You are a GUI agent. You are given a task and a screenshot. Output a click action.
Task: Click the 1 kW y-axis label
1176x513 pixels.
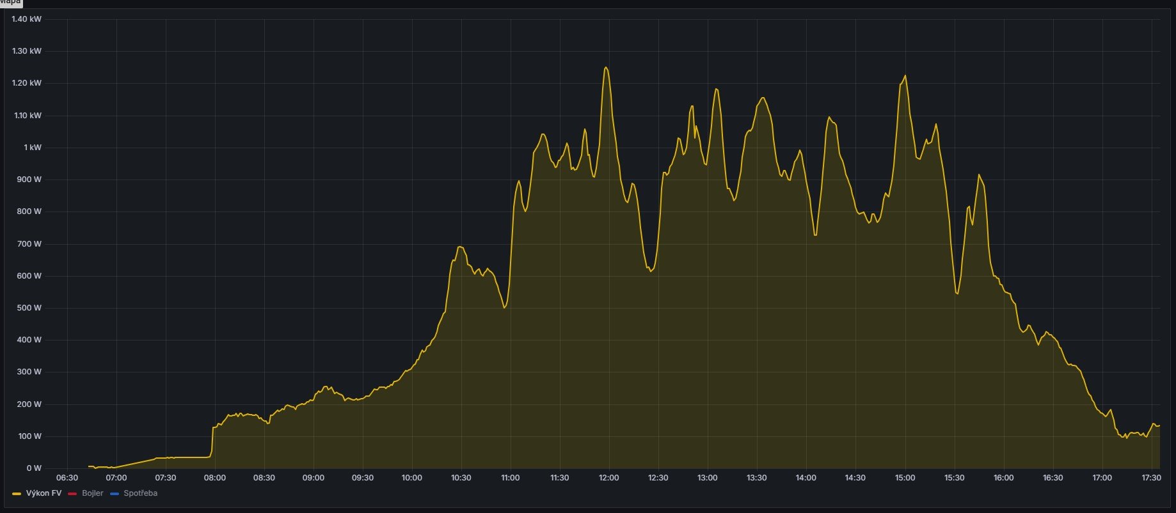click(32, 148)
